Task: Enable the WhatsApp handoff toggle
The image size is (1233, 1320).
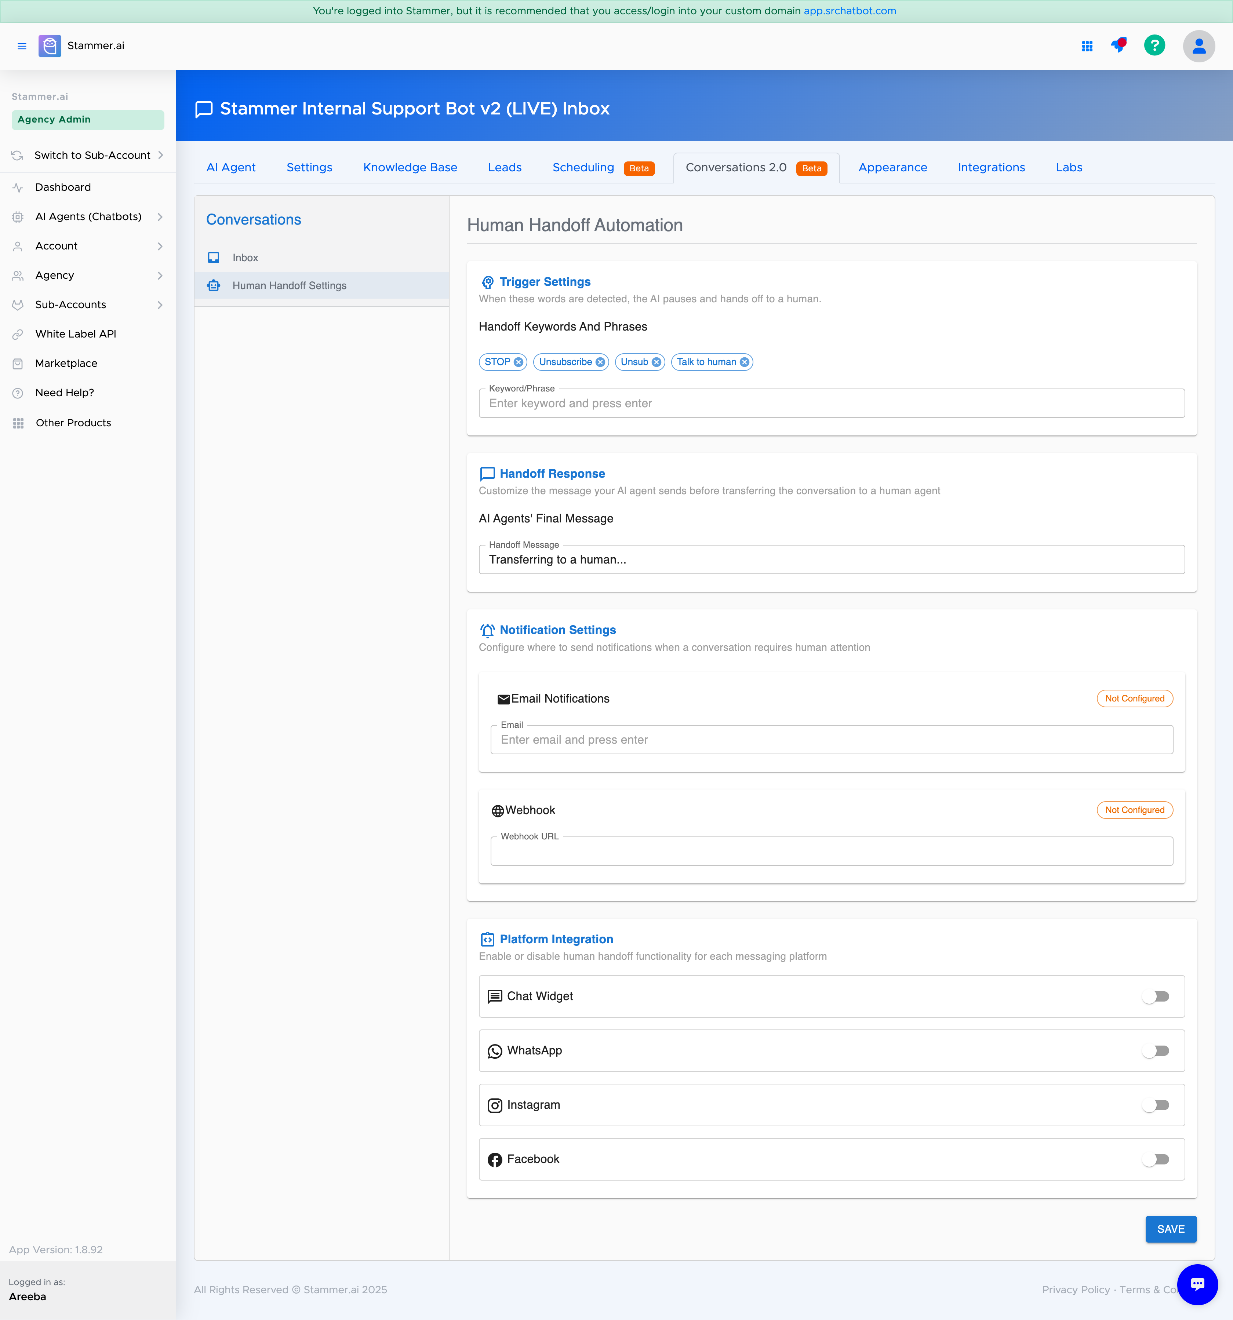Action: pos(1156,1051)
